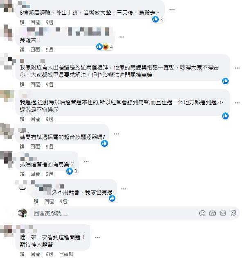Reply to the 鬧鐘與電話一直響 comment
This screenshot has width=243, height=258.
(x=35, y=84)
